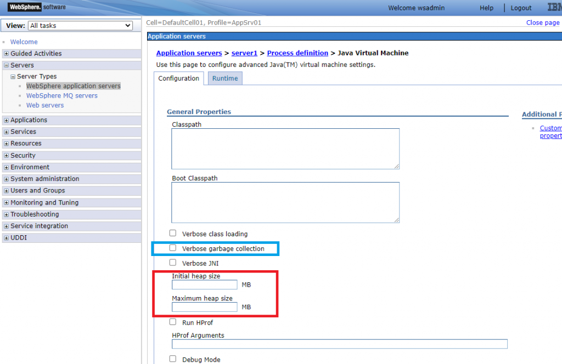
Task: Click the 'General Properties' heading
Action: tap(199, 112)
